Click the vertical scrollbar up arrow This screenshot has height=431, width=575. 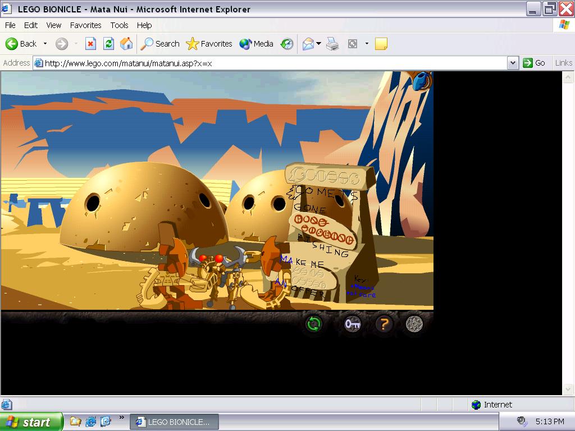(x=568, y=77)
